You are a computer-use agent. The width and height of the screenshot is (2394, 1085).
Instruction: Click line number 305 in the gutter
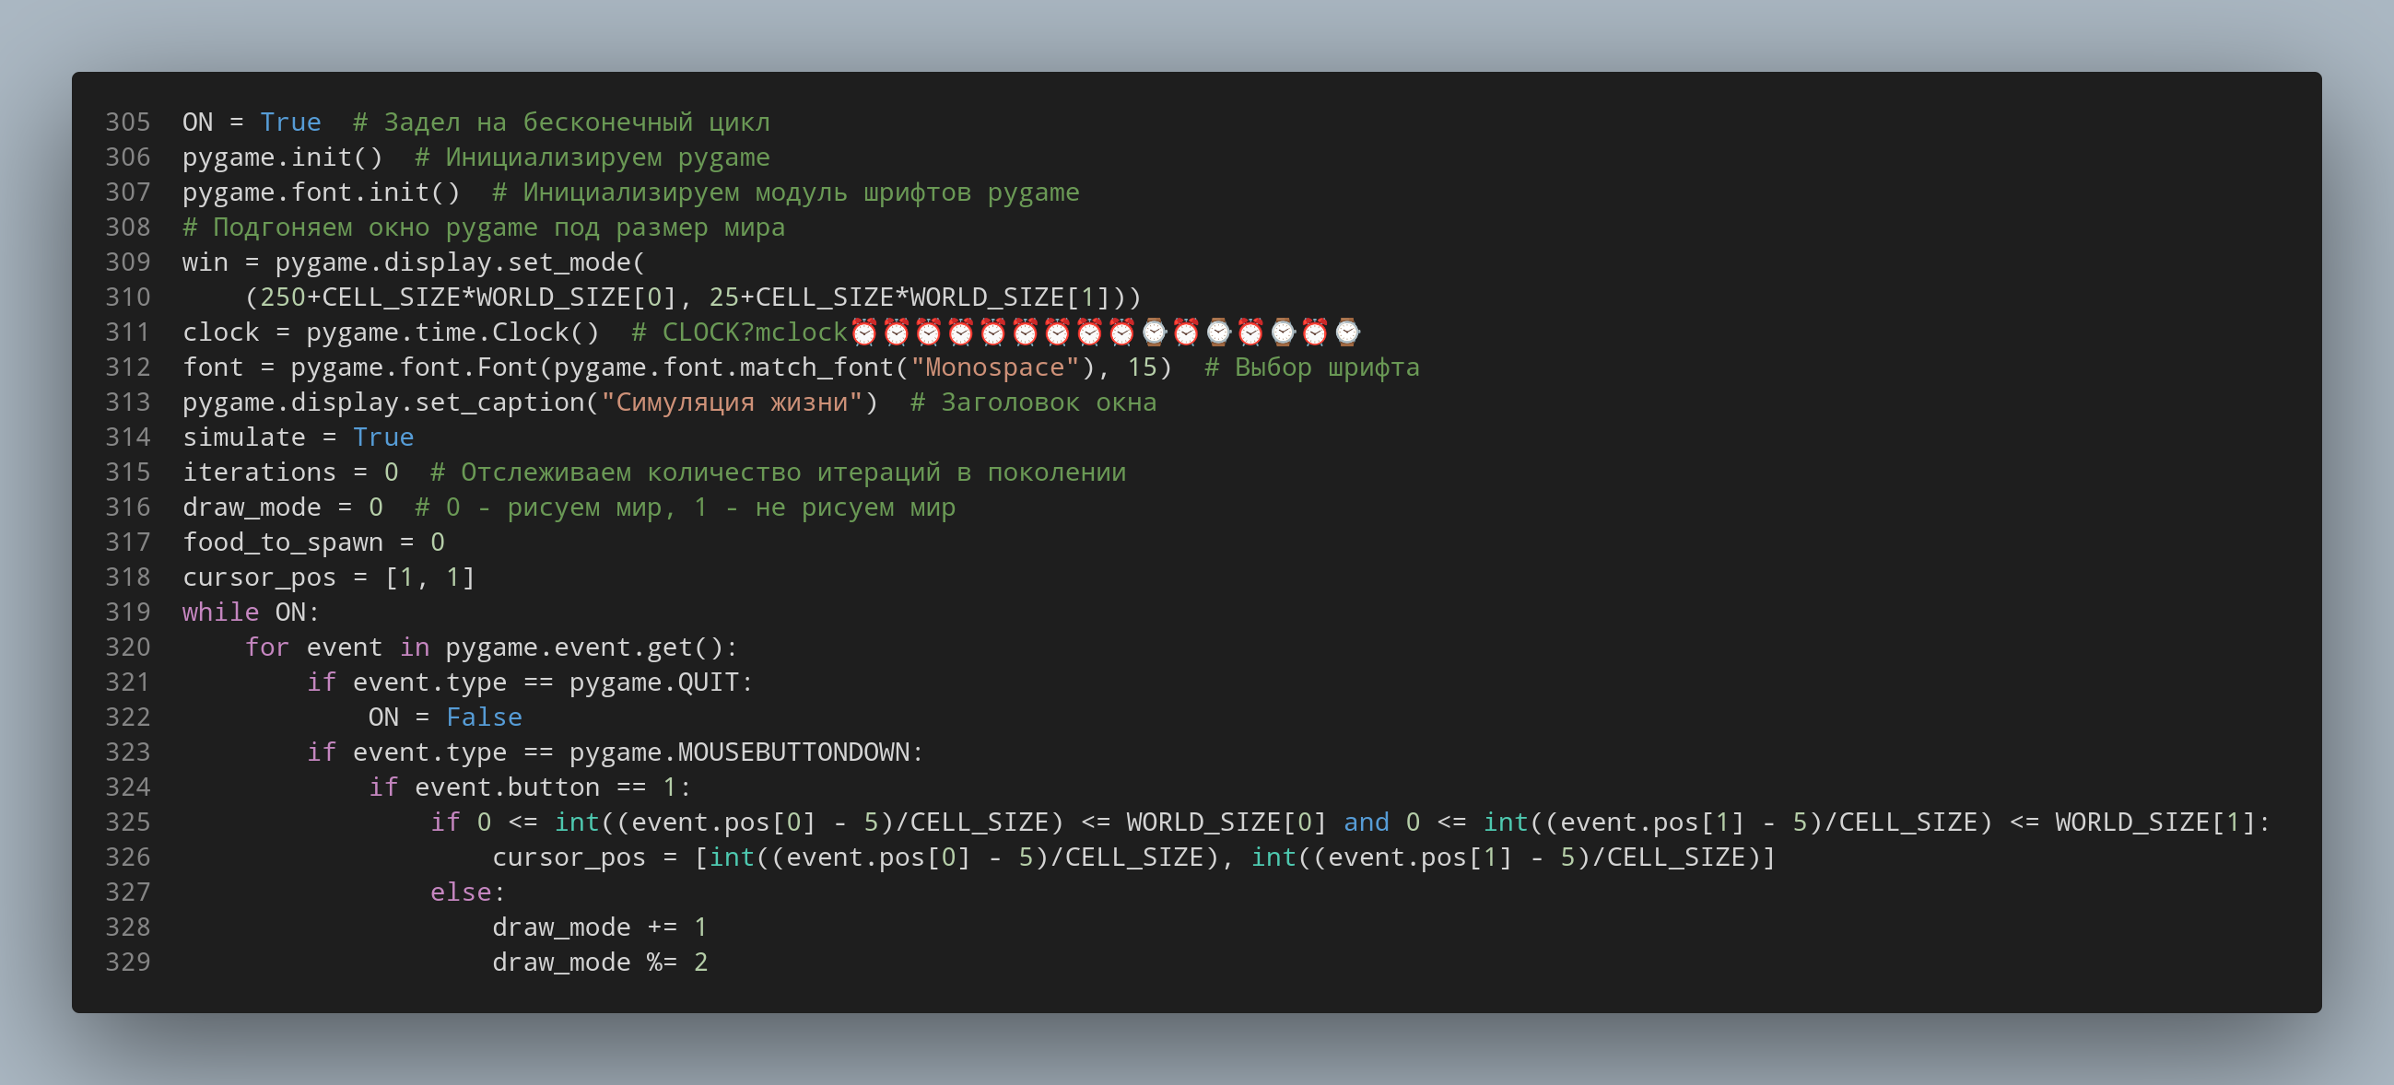click(135, 121)
